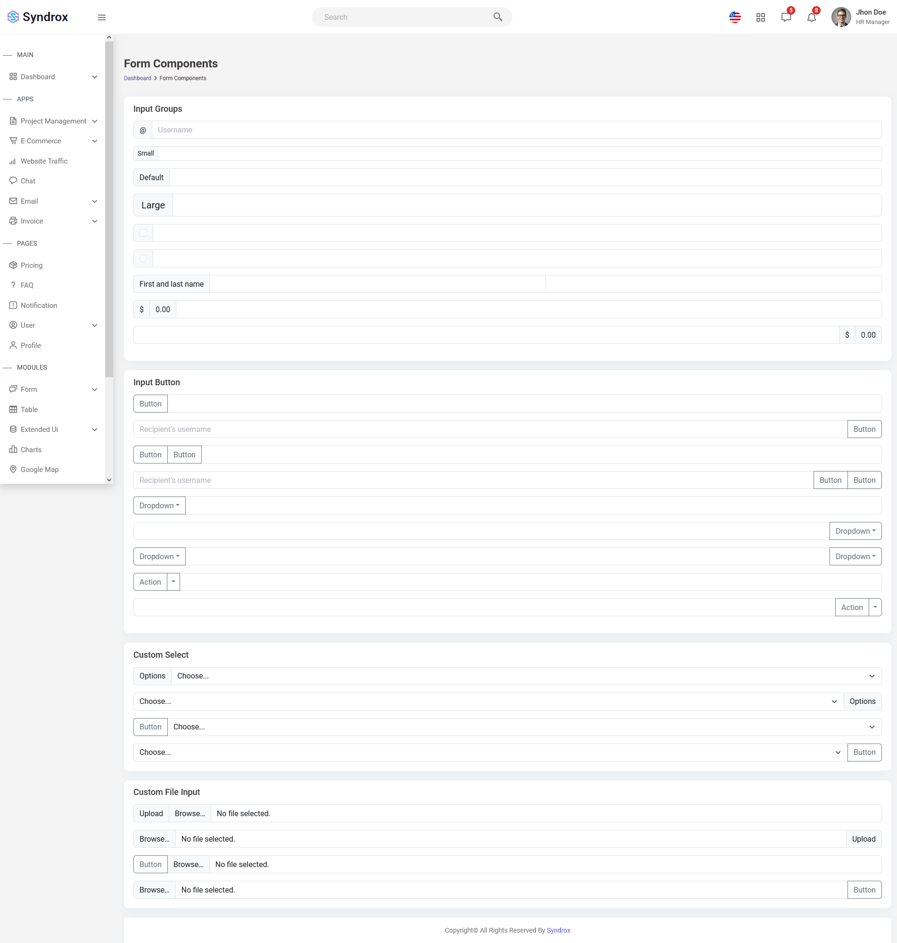This screenshot has height=943, width=897.
Task: Click the Dashboard breadcrumb link
Action: tap(137, 78)
